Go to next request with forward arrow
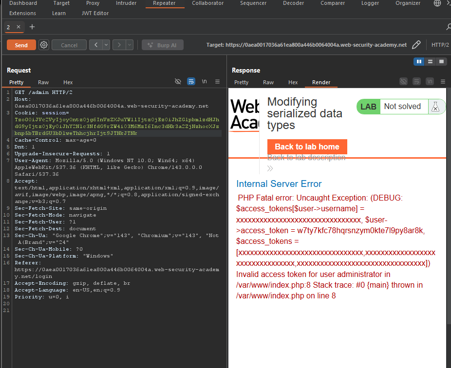The width and height of the screenshot is (451, 368). pyautogui.click(x=119, y=45)
